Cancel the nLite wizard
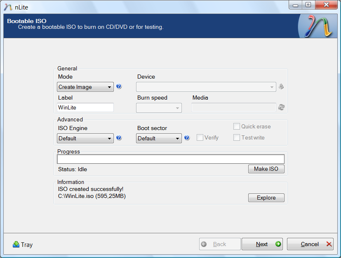Viewport: 341px width, 258px height. 310,244
